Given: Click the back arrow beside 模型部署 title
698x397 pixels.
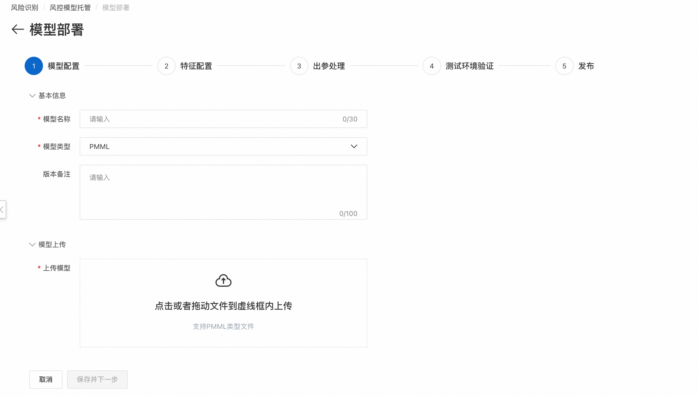Looking at the screenshot, I should coord(17,30).
